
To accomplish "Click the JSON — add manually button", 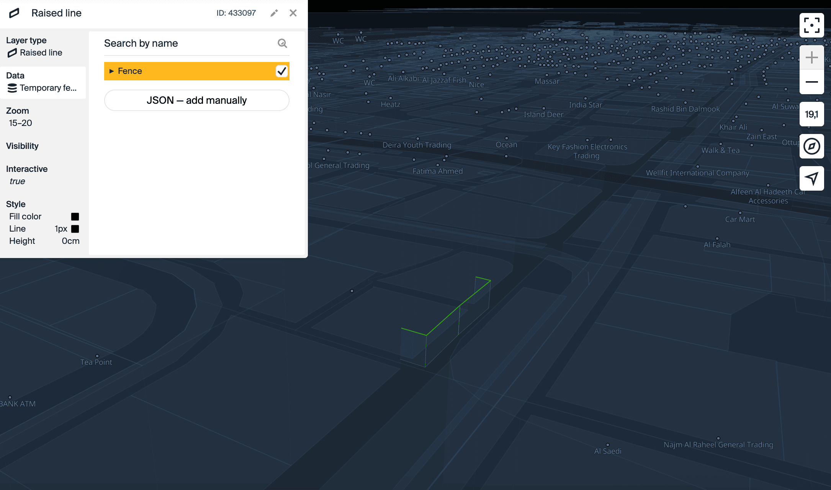I will (x=196, y=100).
